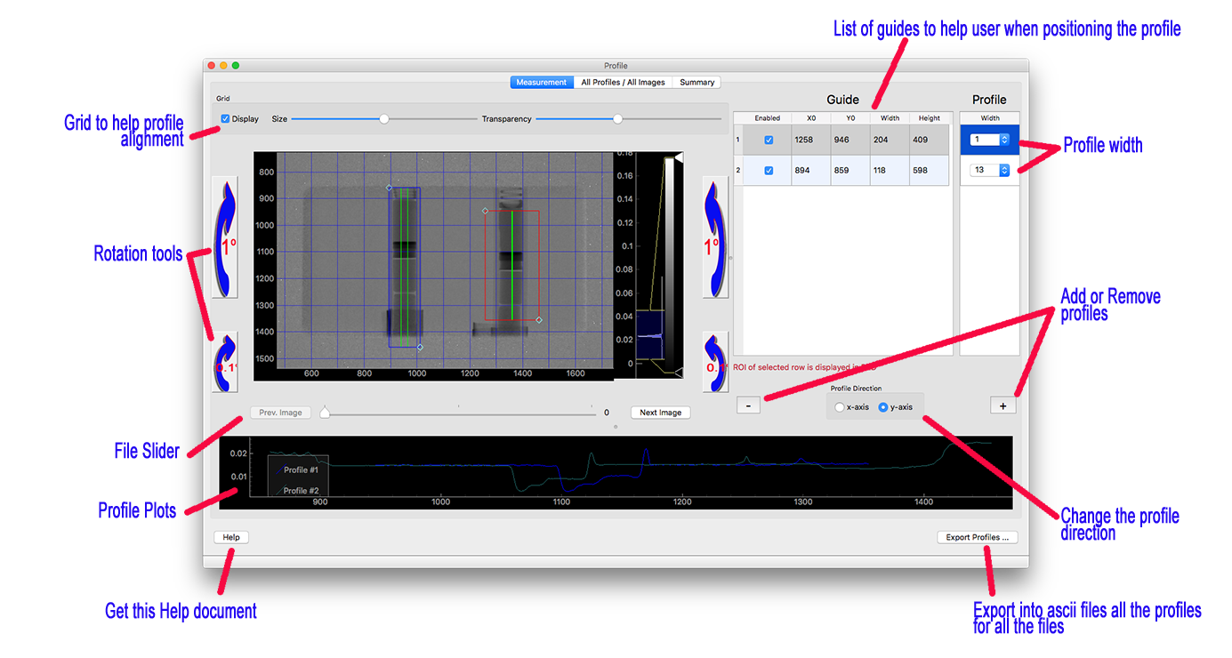Viewport: 1232px width, 658px height.
Task: Toggle the grid Display checkbox
Action: point(226,119)
